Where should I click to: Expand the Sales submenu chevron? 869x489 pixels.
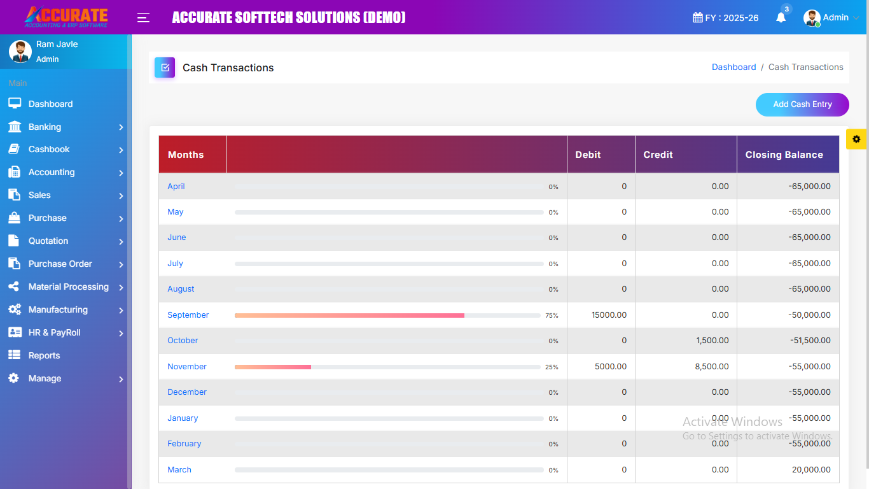(121, 195)
